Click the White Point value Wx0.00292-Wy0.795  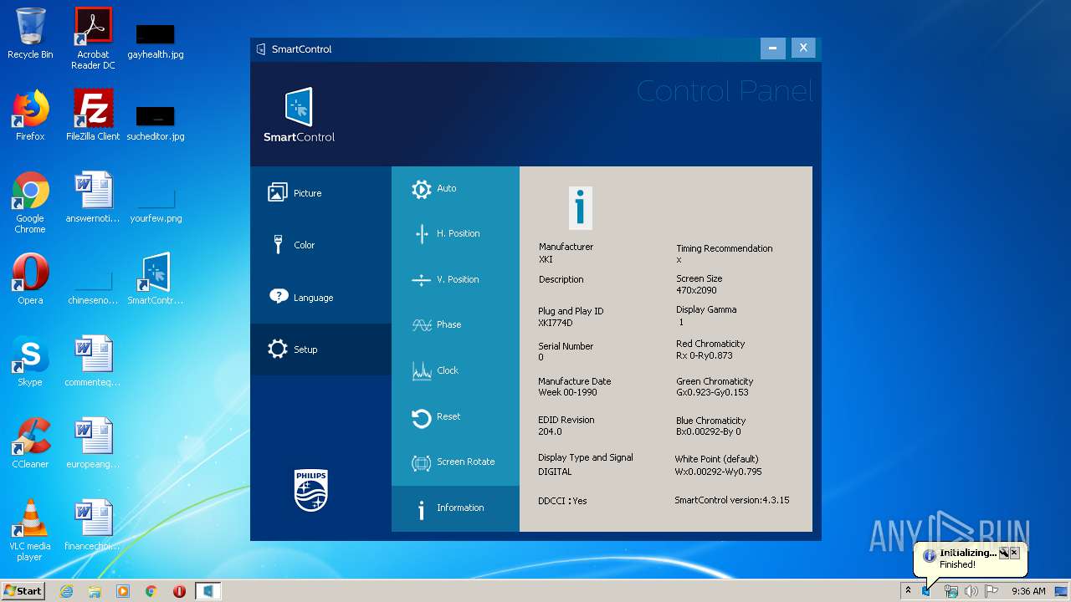click(718, 472)
